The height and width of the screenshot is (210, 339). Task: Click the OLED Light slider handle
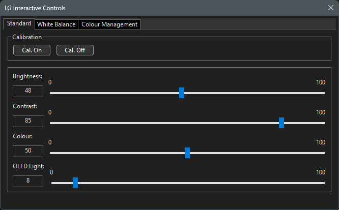tap(75, 183)
